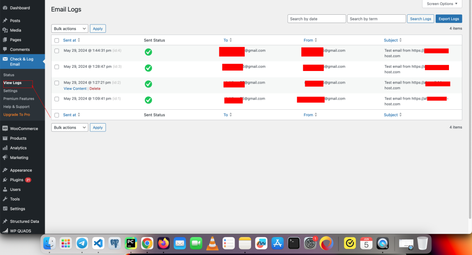The image size is (472, 255).
Task: Select the 1:44:31 pm email log checkbox
Action: point(57,51)
